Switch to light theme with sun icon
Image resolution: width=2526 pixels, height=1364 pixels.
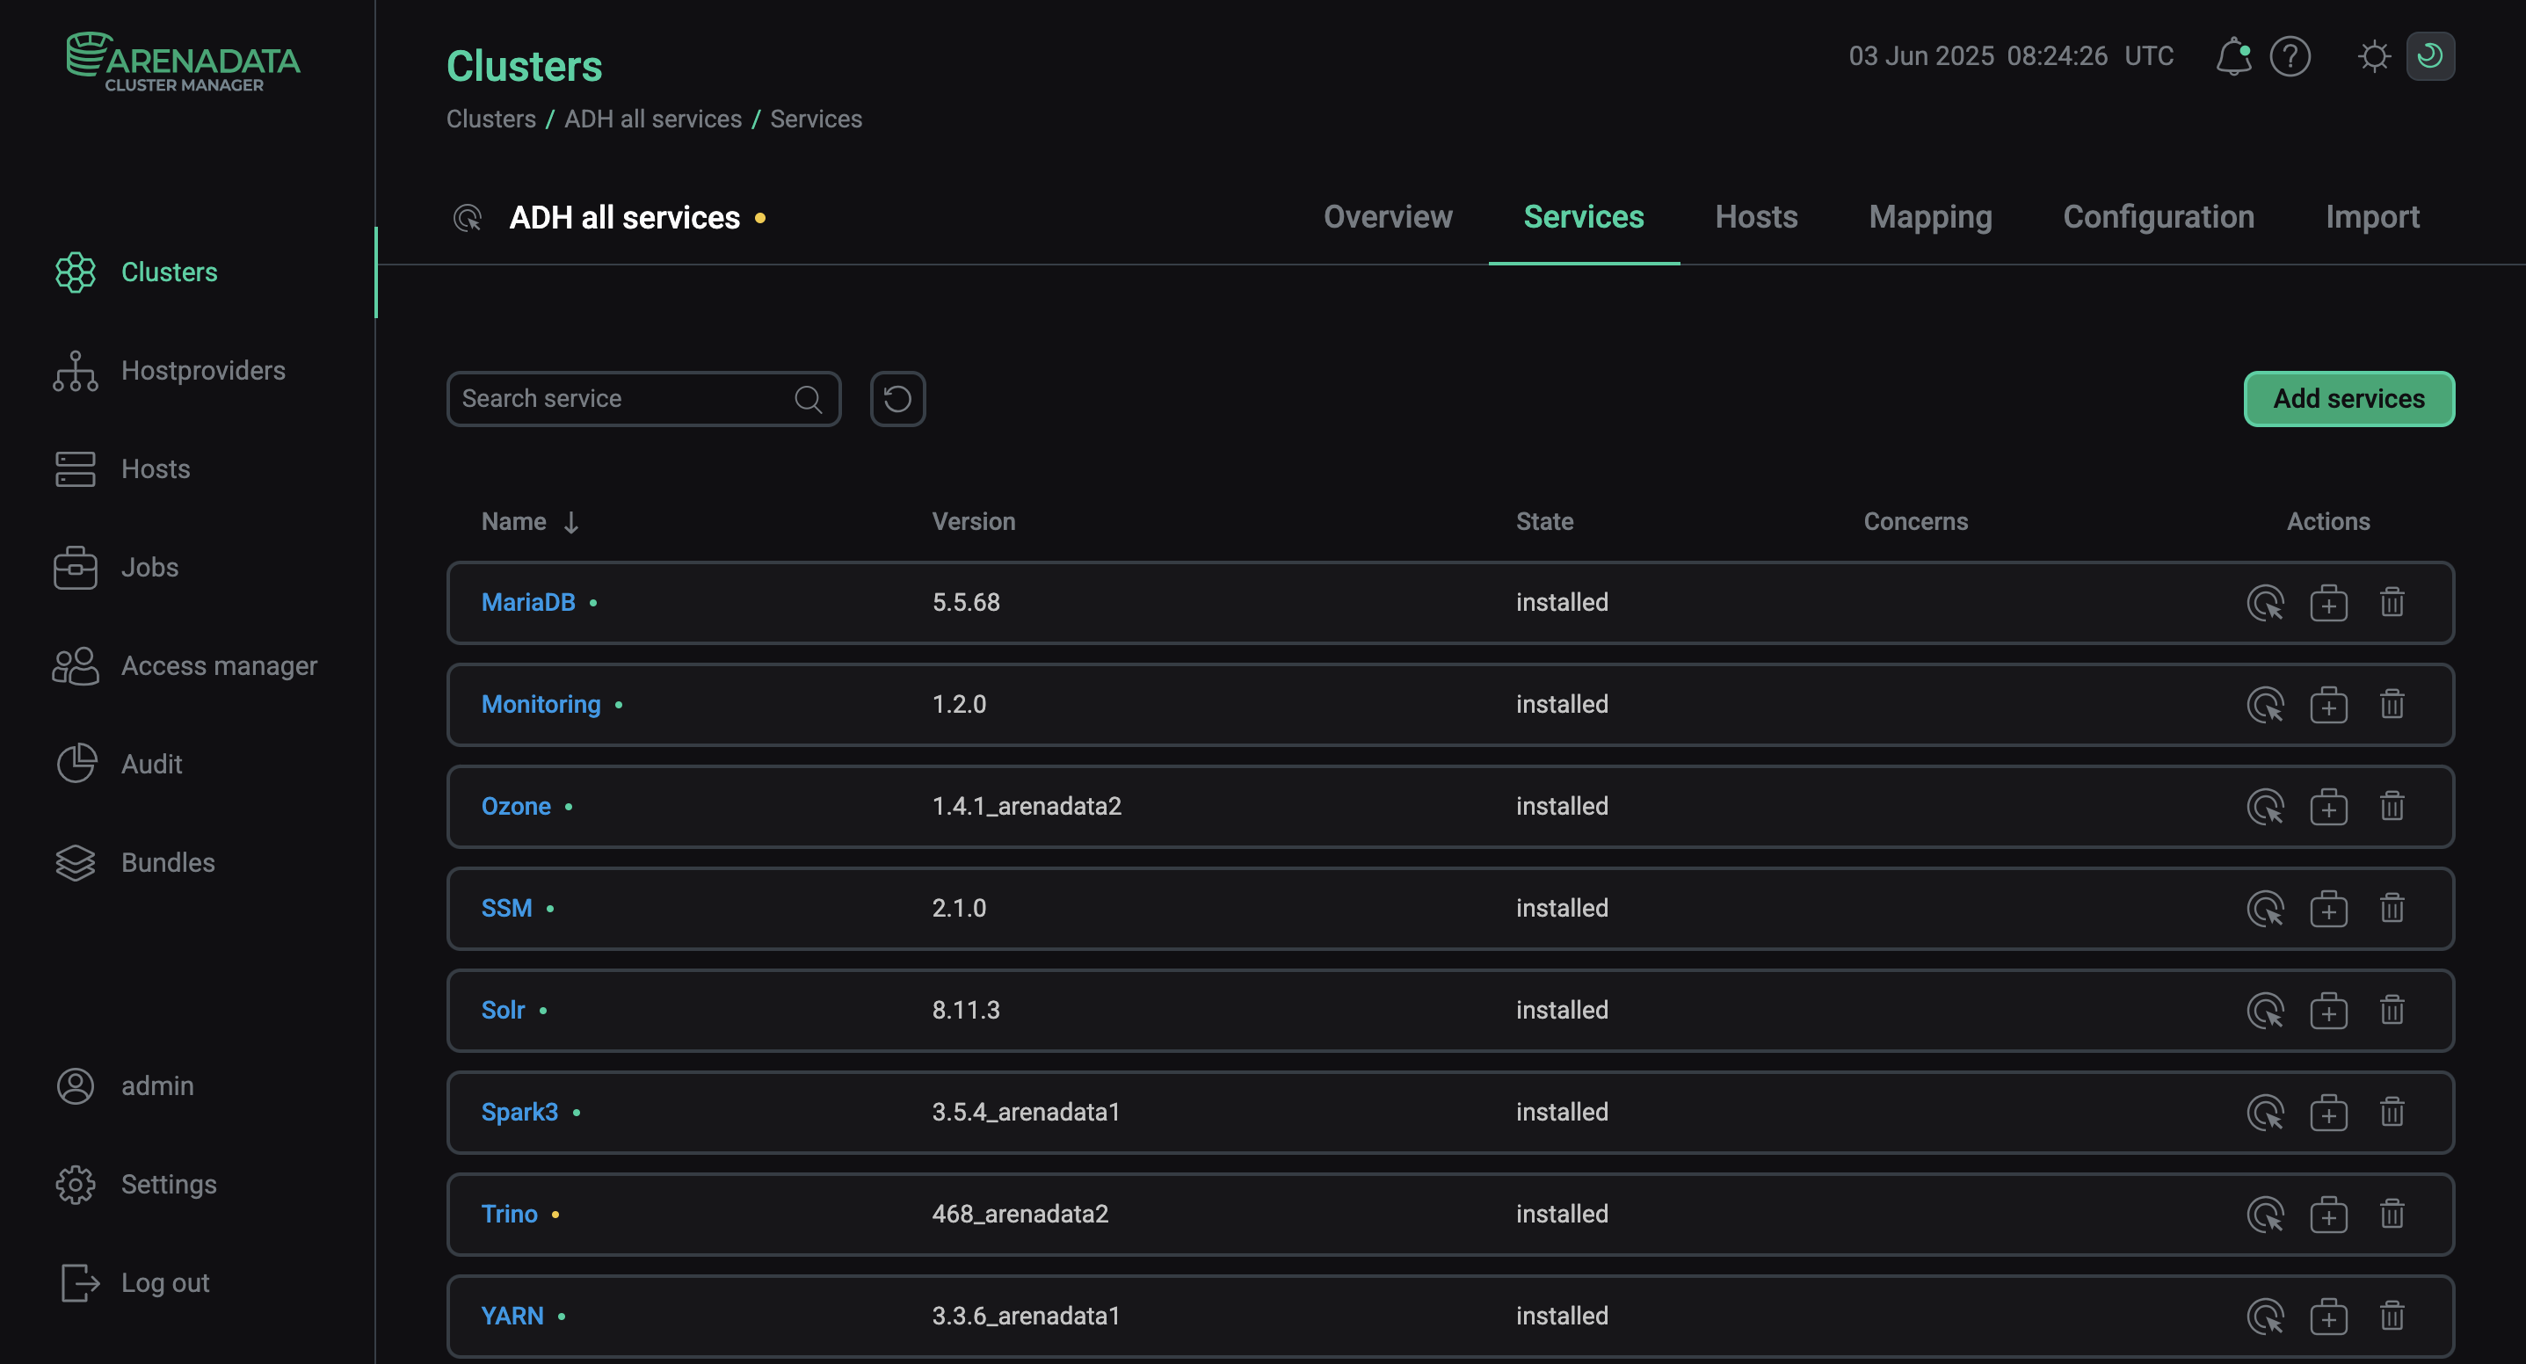click(x=2374, y=56)
